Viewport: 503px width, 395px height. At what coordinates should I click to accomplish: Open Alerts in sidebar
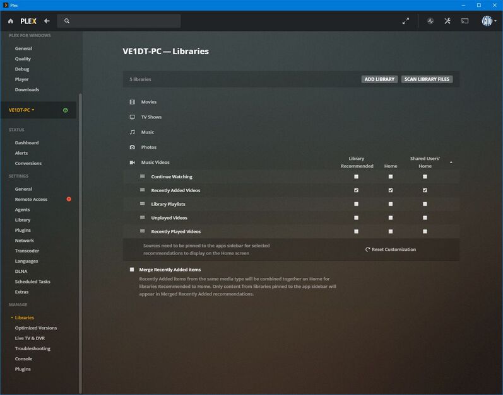point(21,153)
